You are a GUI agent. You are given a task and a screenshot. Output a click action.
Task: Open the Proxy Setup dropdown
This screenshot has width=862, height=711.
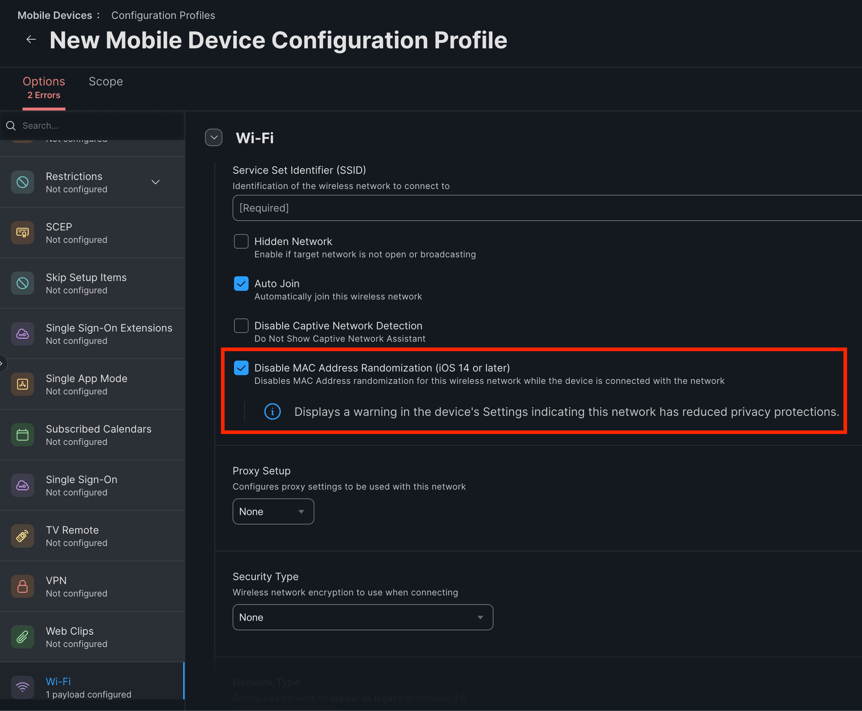tap(273, 511)
